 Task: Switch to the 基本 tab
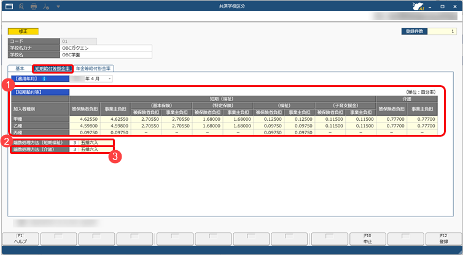point(20,69)
